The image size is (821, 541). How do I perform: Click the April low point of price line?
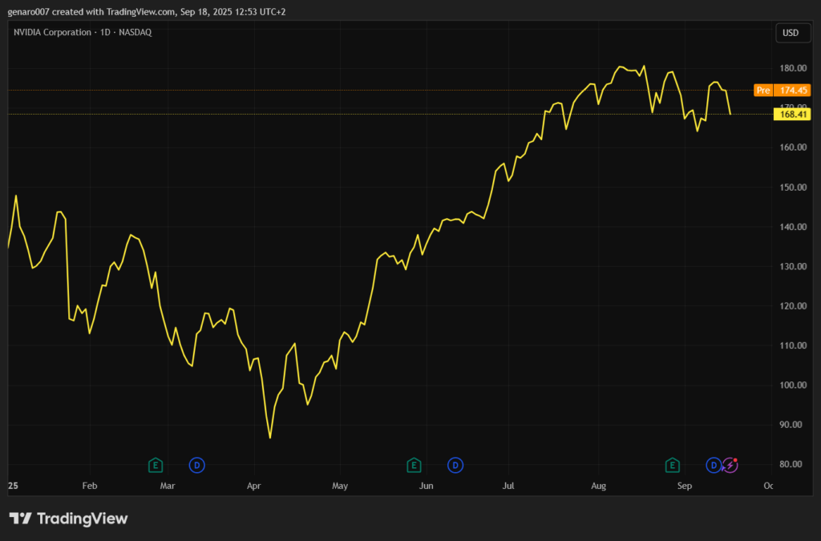270,438
